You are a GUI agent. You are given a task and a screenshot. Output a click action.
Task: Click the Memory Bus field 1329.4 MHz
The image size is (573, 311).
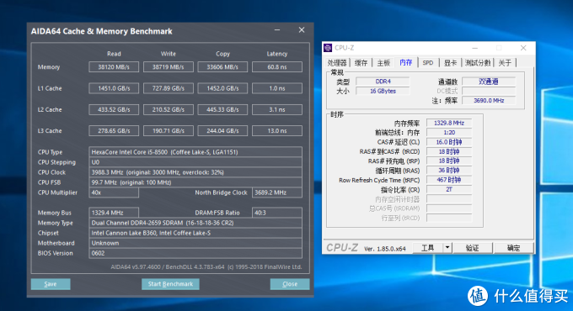[114, 213]
